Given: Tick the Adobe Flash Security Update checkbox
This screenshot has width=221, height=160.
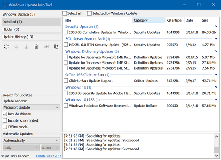Looking at the screenshot, I should 66,93.
